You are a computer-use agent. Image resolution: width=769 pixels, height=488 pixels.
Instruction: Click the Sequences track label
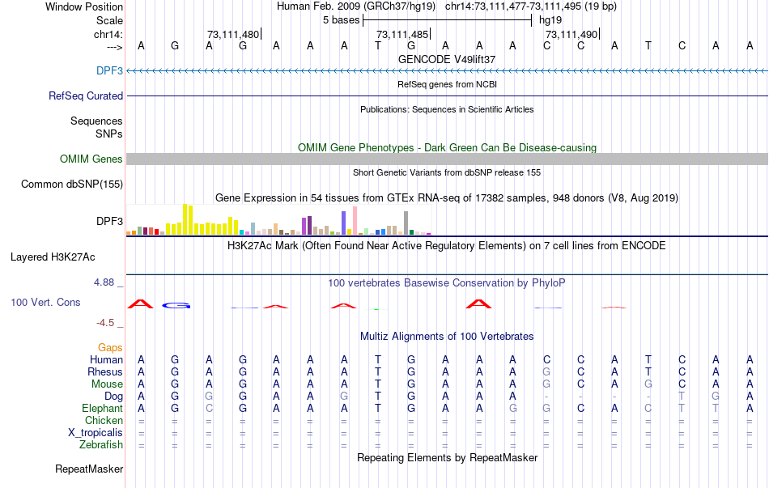[x=96, y=121]
